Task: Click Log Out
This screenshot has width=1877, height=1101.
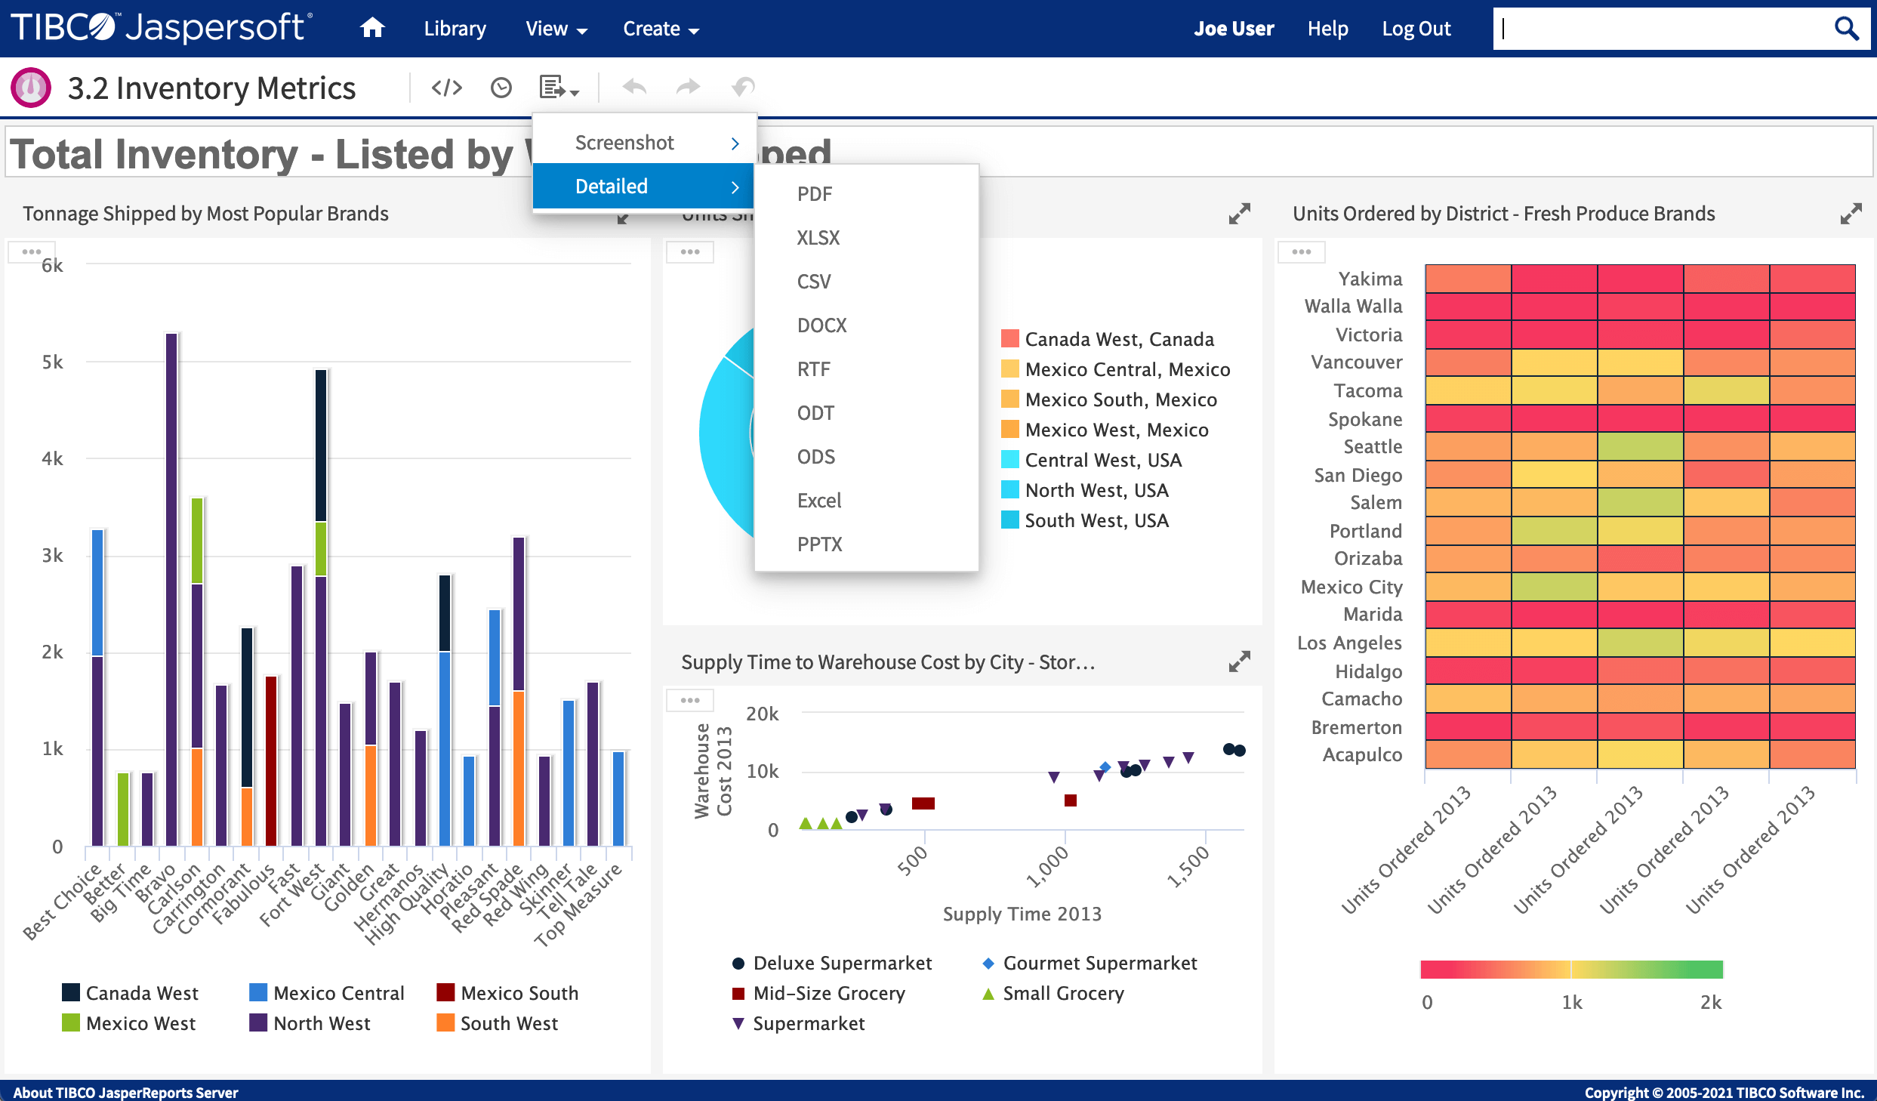Action: point(1416,29)
